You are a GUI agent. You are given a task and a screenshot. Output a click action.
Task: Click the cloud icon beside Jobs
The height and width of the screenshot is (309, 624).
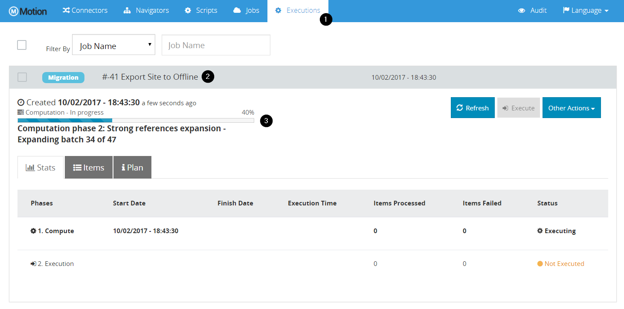pyautogui.click(x=237, y=10)
